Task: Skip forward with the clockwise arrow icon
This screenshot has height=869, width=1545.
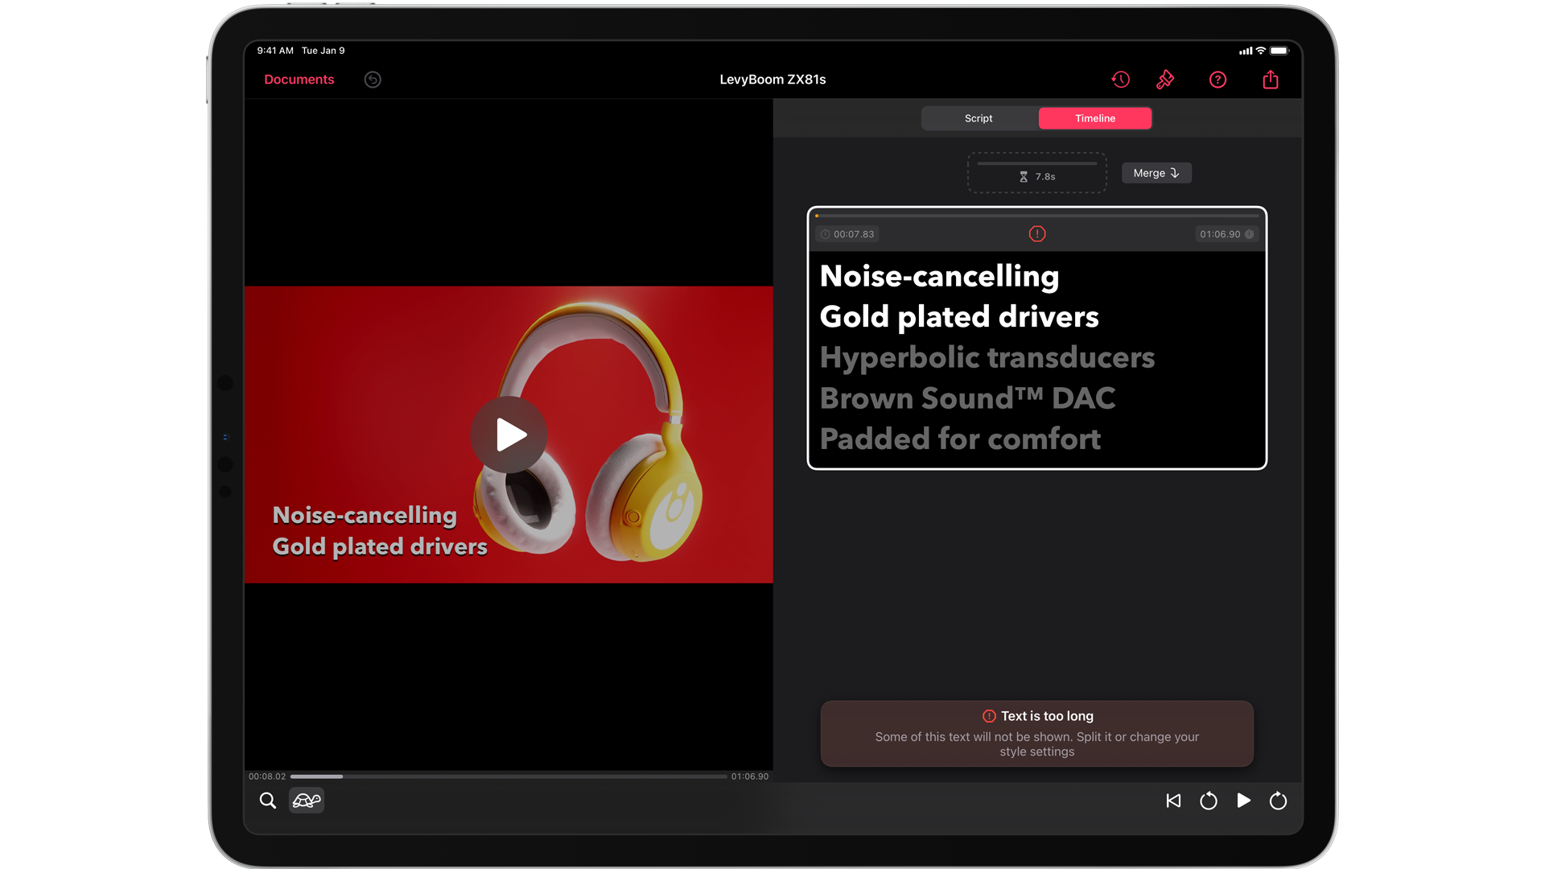Action: point(1278,801)
